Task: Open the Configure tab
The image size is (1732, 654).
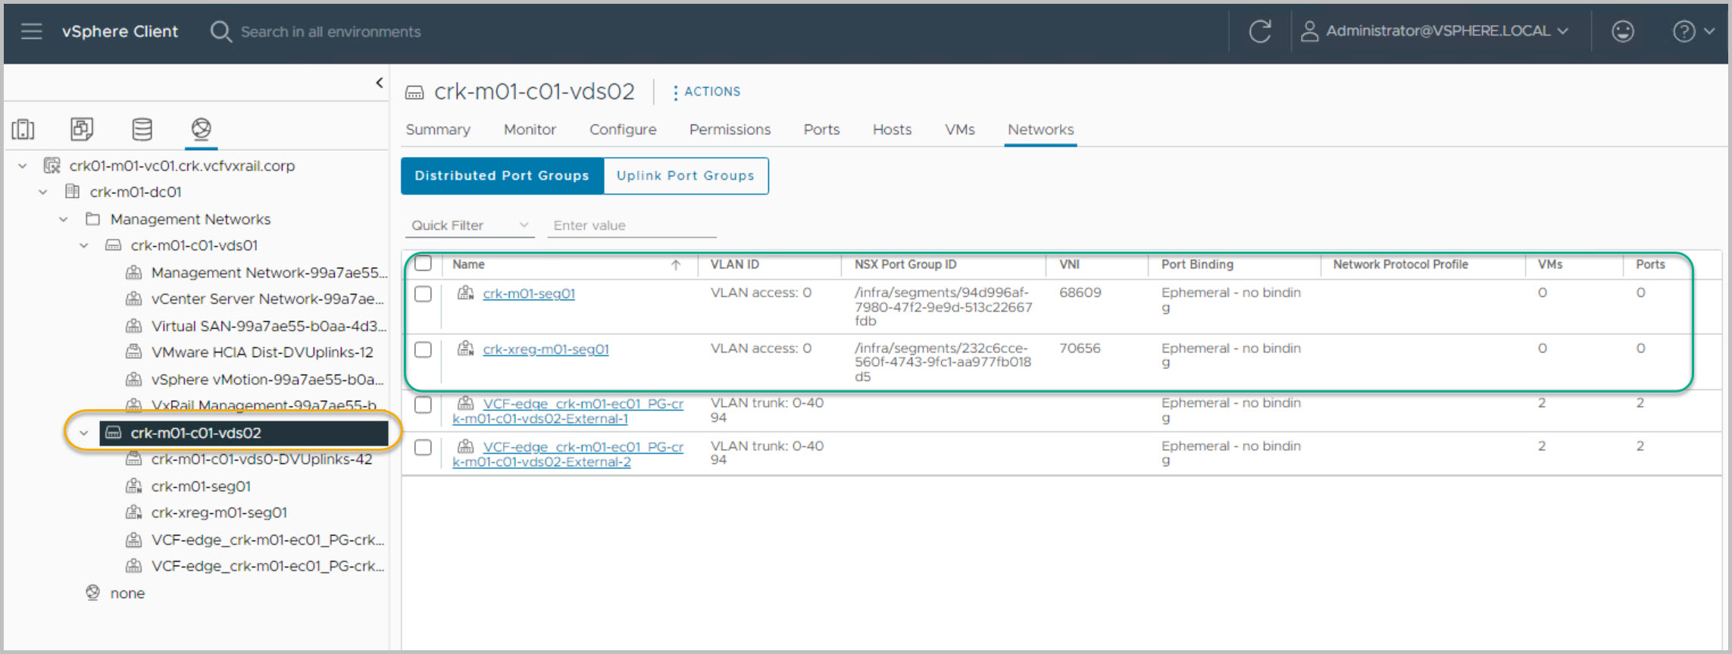Action: [623, 130]
